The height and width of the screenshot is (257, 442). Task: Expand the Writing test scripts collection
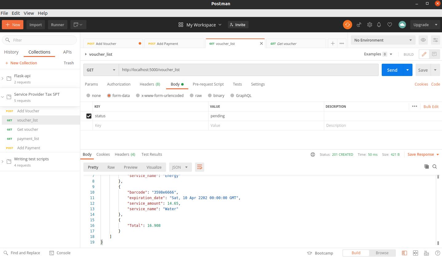pos(3,162)
